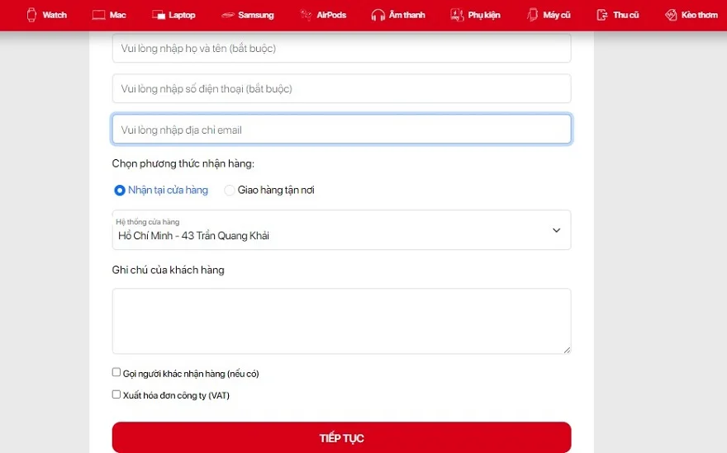Select Giao hàng tận nơi radio option
Viewport: 727px width, 453px height.
(229, 191)
